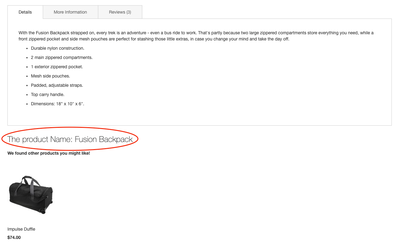The width and height of the screenshot is (402, 251).
Task: Select the 'Mesh side pouches' text
Action: click(x=50, y=76)
